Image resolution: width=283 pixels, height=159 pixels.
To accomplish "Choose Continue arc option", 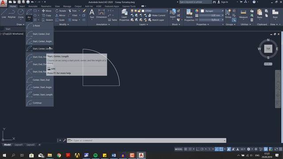I will 39,103.
